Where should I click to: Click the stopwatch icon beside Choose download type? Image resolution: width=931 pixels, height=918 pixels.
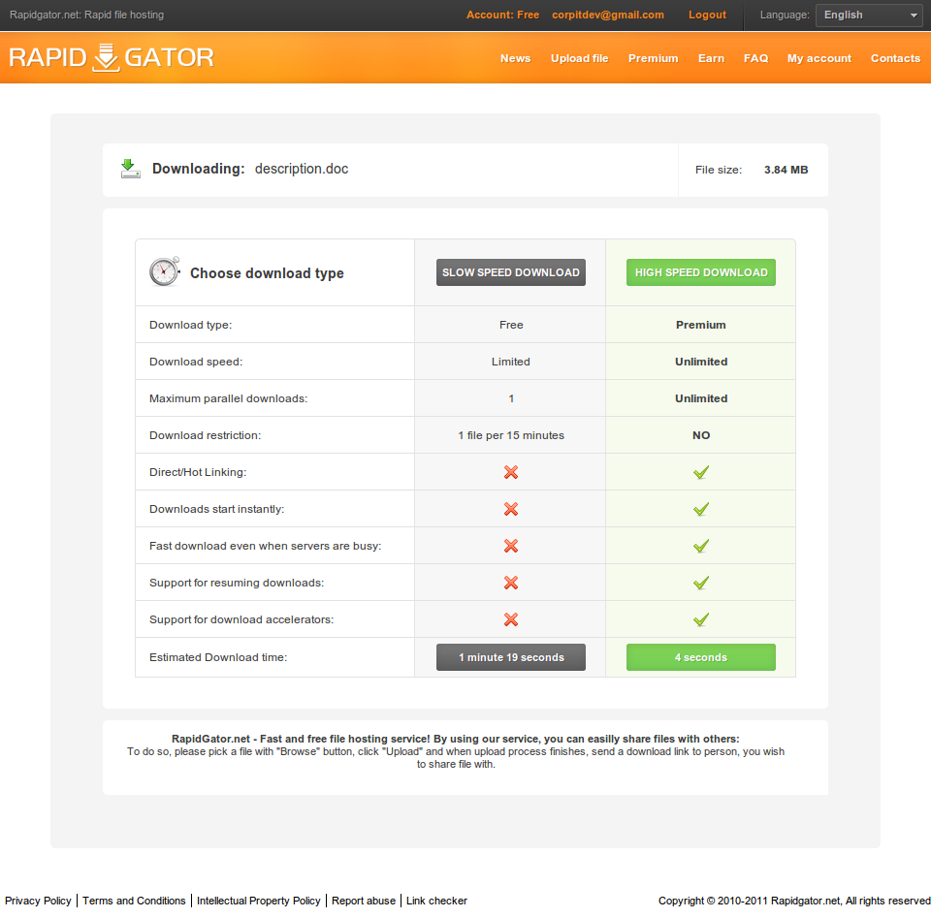point(165,271)
